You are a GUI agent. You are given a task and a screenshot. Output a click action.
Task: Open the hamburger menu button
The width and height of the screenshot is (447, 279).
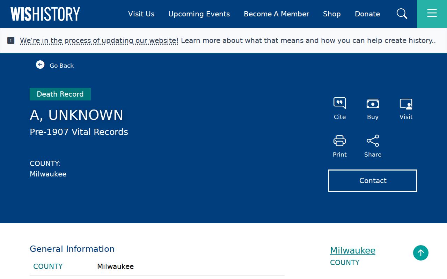432,14
